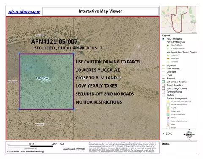The height and width of the screenshot is (159, 203).
Task: Click the Notes heading
Action: click(x=166, y=143)
